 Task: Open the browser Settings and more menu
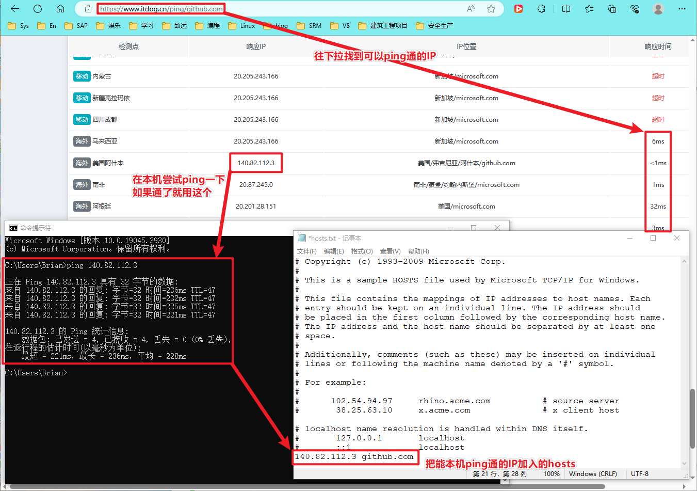pyautogui.click(x=682, y=9)
